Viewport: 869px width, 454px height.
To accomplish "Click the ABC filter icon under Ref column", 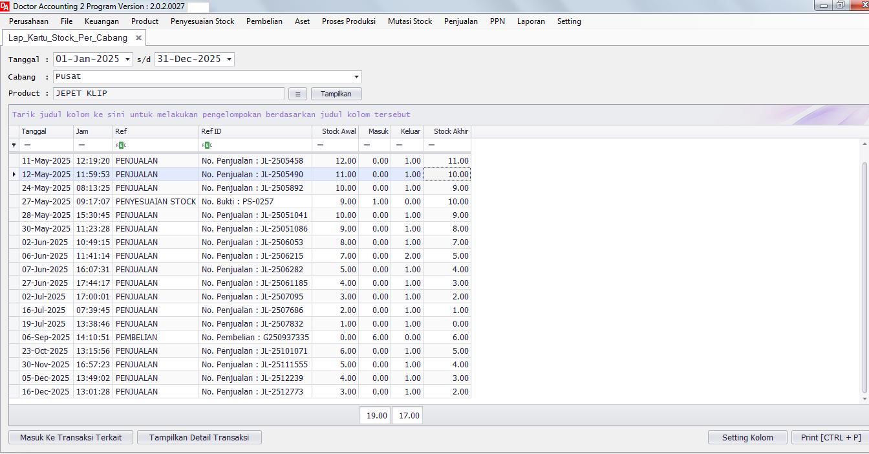I will (120, 146).
